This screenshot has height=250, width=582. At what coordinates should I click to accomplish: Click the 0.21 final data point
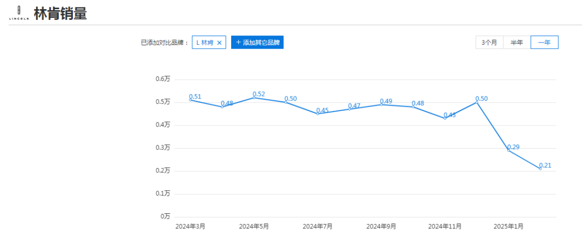pos(541,169)
